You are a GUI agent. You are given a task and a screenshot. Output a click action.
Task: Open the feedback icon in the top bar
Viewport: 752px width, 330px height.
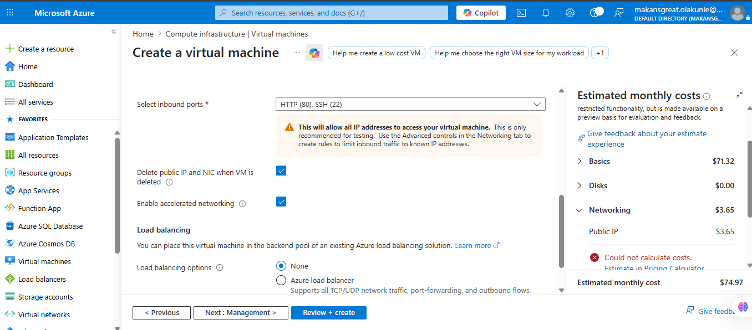tap(619, 13)
